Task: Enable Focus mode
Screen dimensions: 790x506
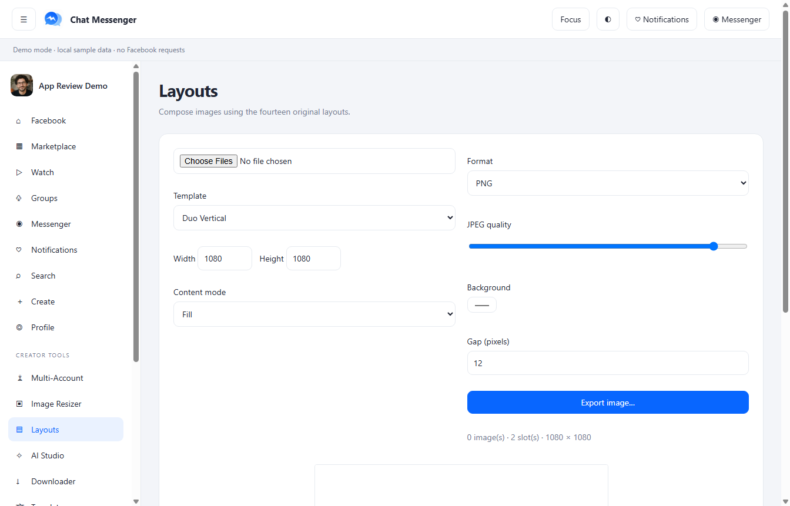Action: (570, 19)
